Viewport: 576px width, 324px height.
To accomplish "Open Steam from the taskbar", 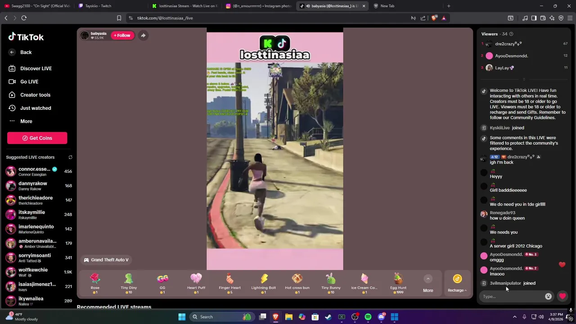I will (328, 317).
